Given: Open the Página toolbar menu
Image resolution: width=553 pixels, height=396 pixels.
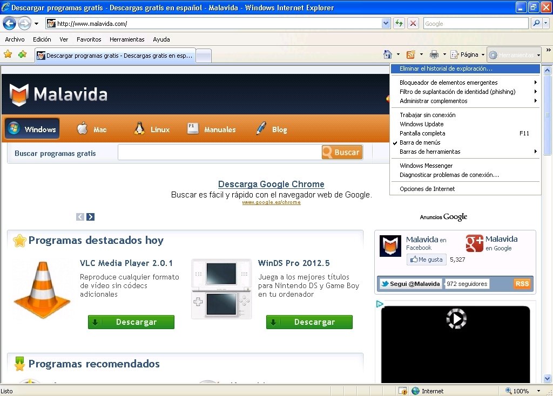Looking at the screenshot, I should [468, 54].
